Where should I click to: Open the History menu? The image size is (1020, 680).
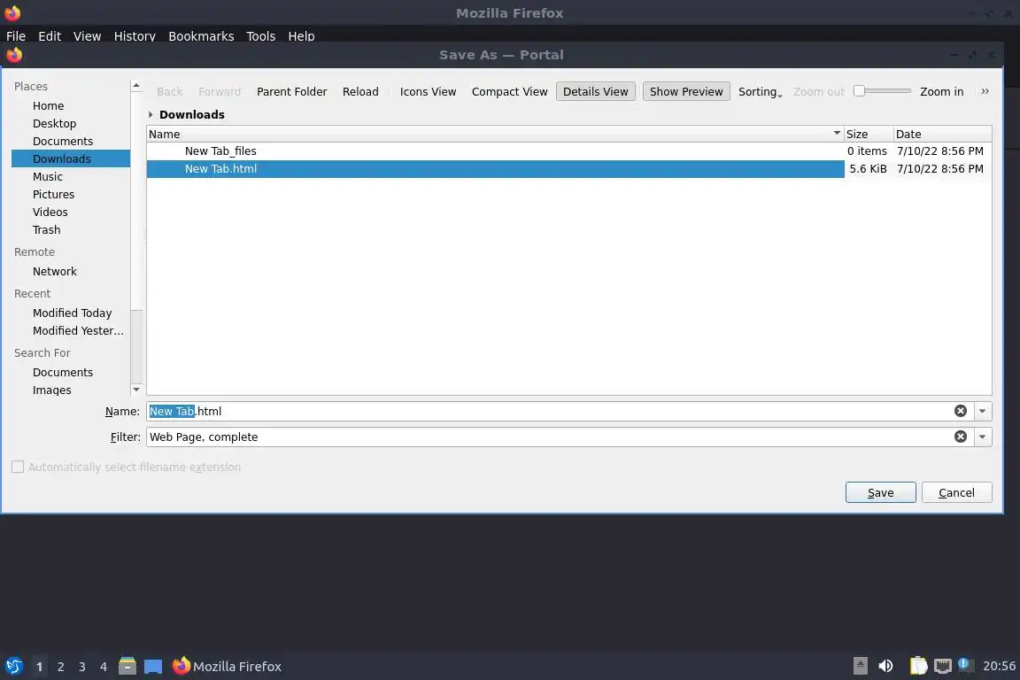point(135,35)
